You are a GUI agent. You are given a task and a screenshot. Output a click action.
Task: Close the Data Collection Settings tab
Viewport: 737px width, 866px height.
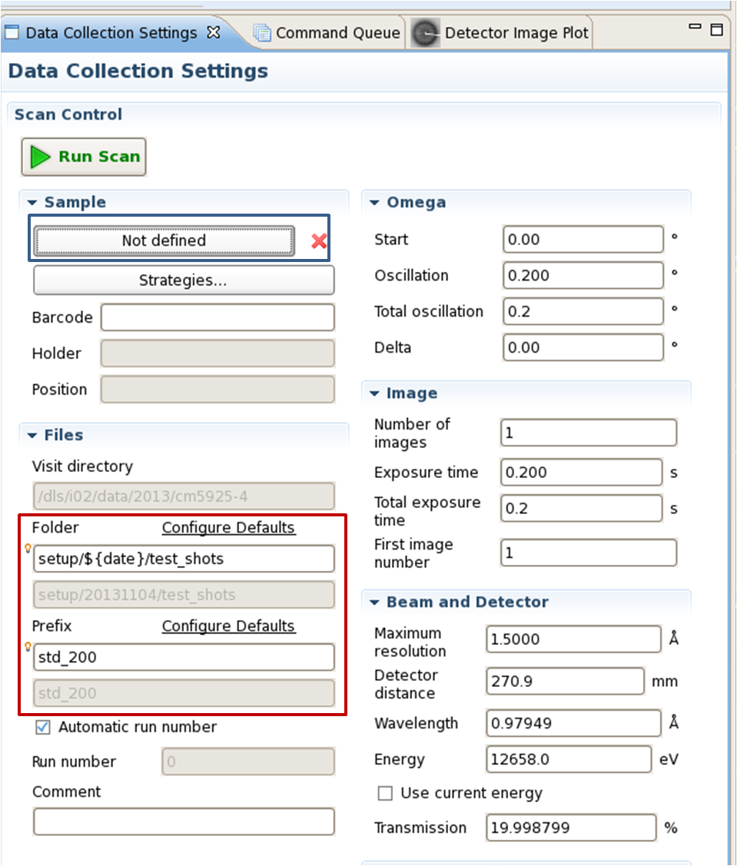pyautogui.click(x=214, y=32)
